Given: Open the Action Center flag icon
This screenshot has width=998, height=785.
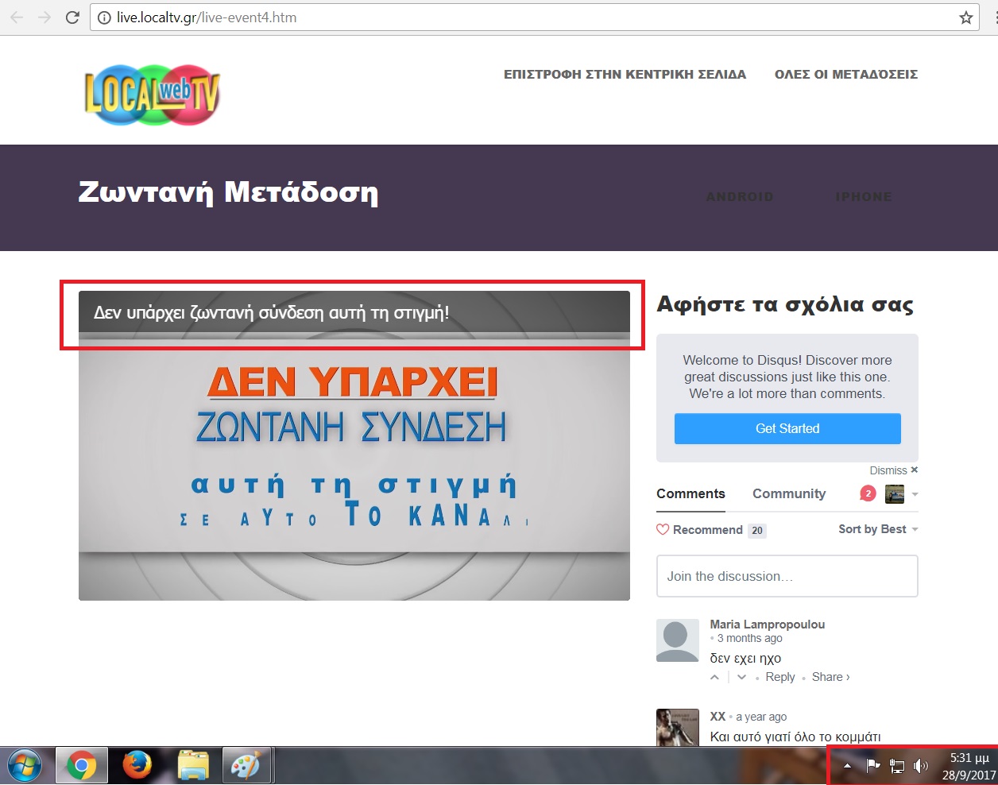Looking at the screenshot, I should (x=872, y=766).
